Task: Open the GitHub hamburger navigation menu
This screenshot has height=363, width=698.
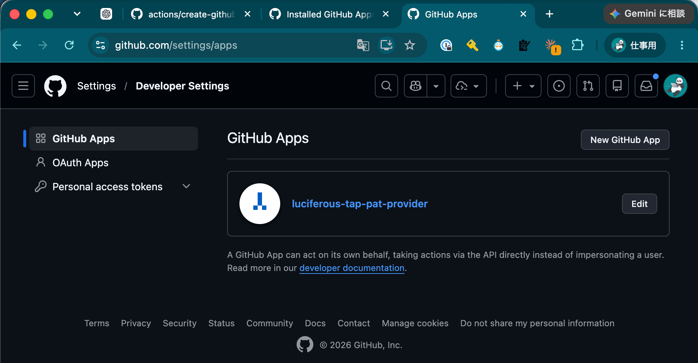Action: pos(23,86)
